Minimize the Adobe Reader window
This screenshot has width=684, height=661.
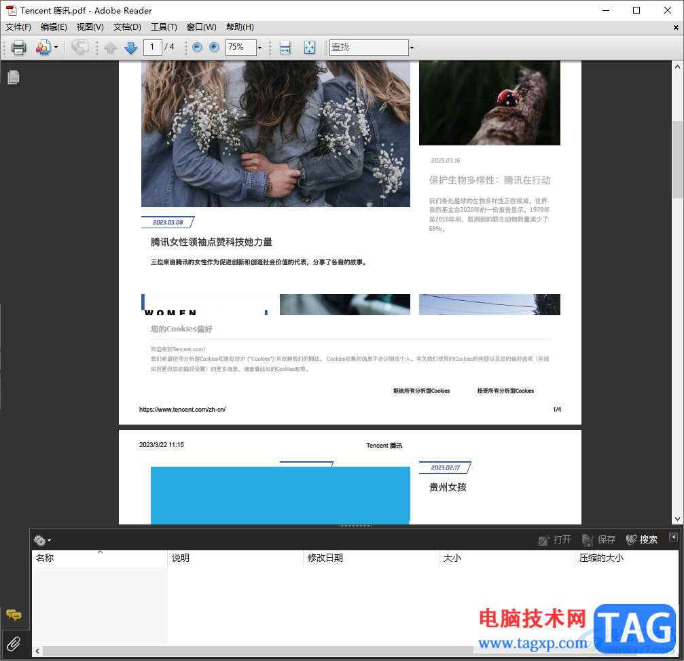[x=606, y=10]
